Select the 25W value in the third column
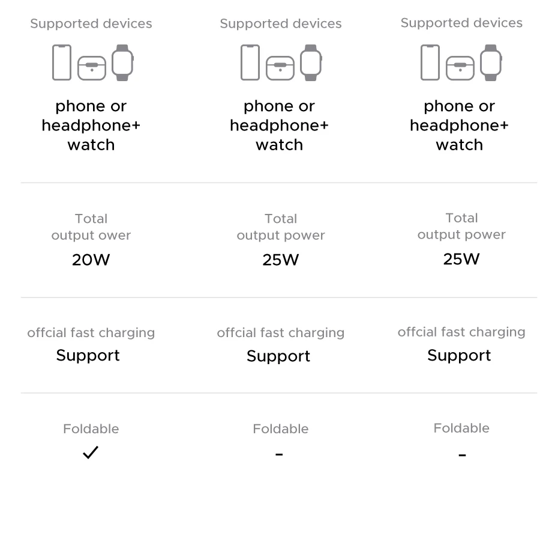Image resolution: width=558 pixels, height=539 pixels. (461, 259)
